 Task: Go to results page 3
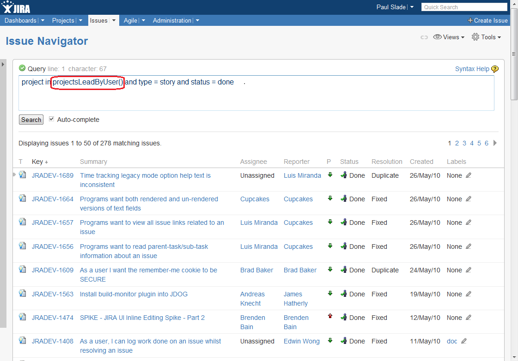(x=464, y=143)
